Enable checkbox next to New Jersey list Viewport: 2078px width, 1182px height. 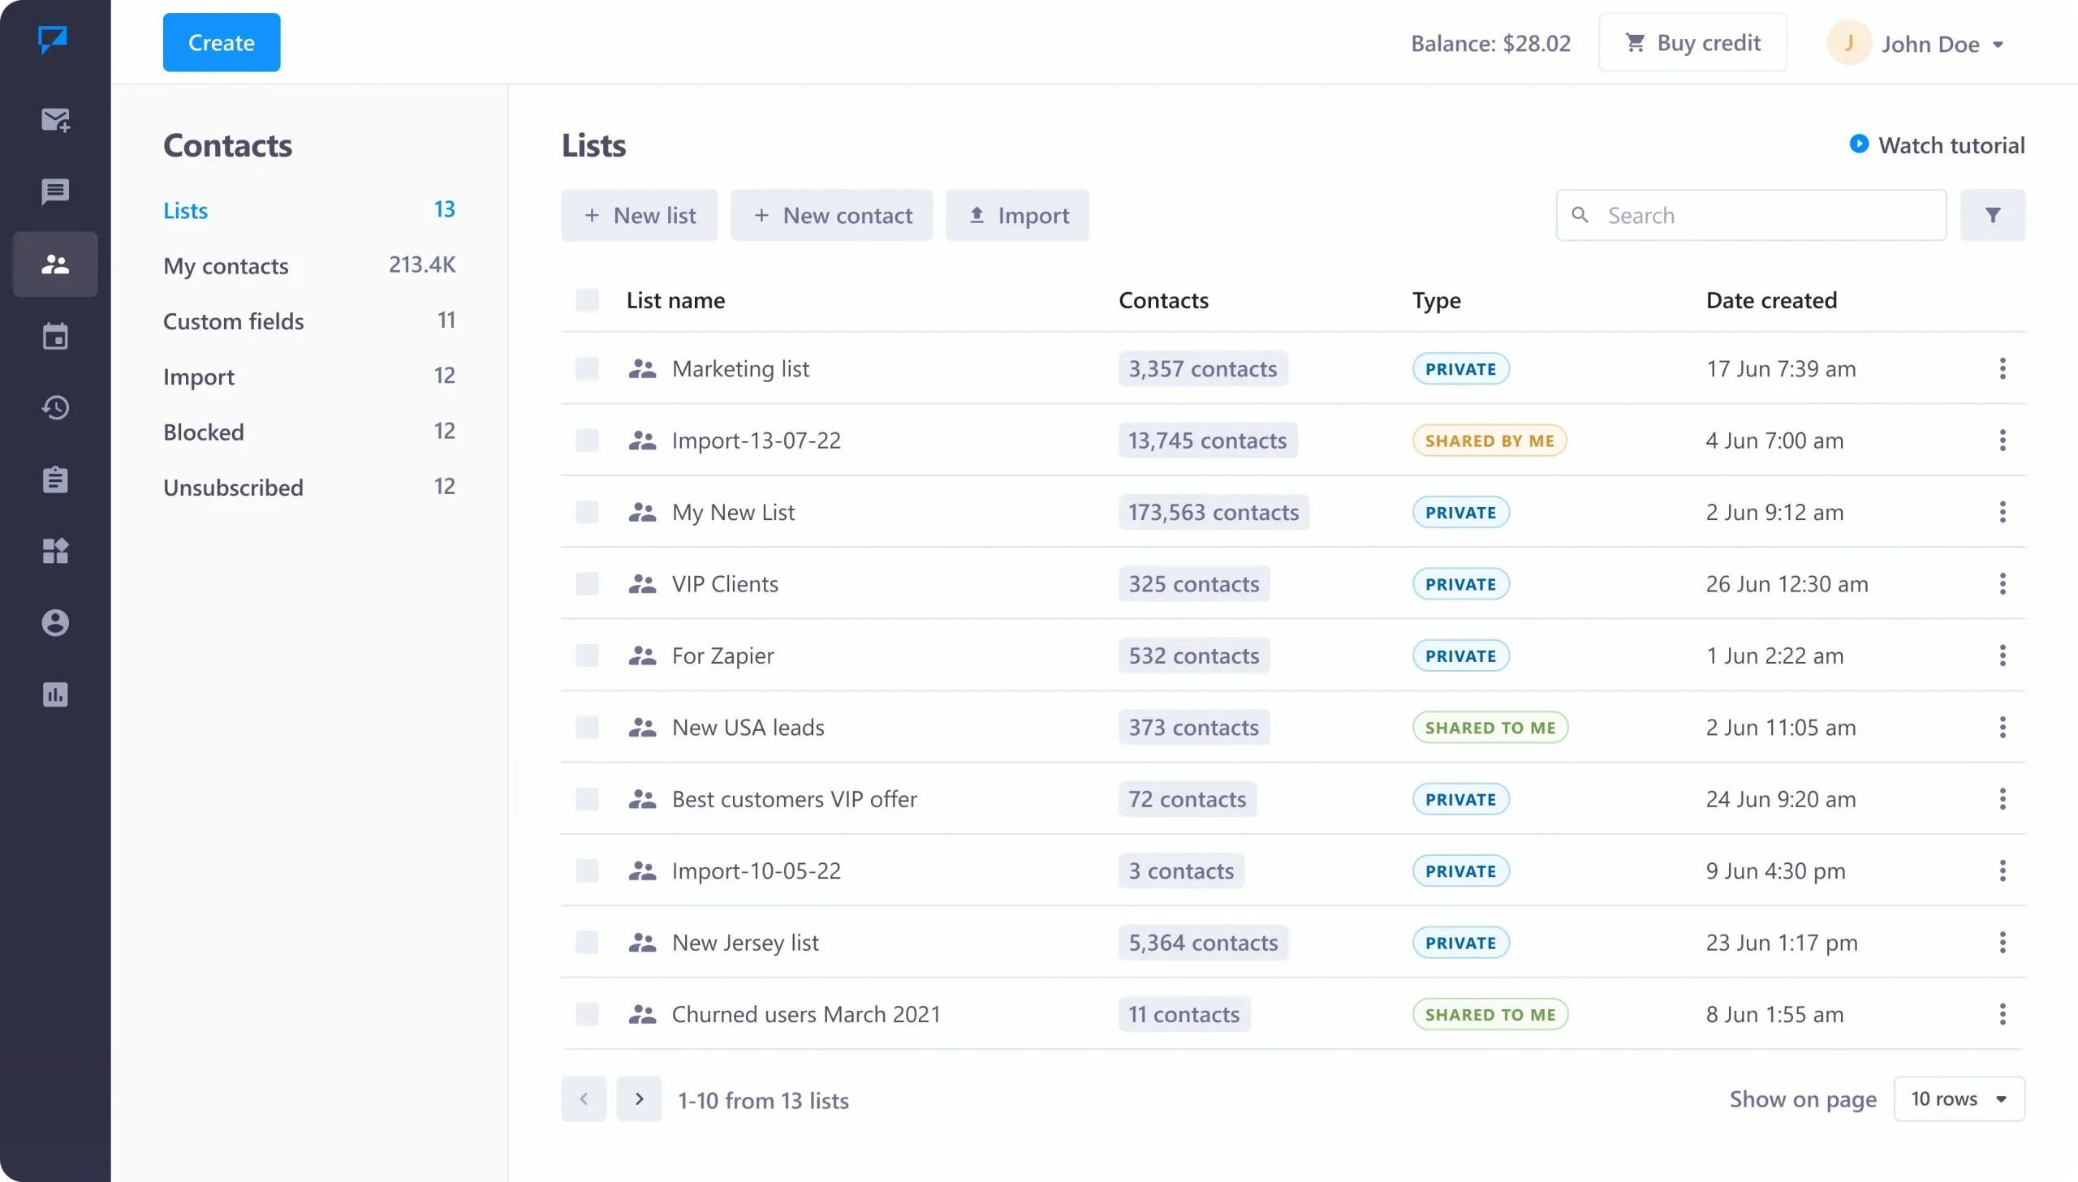(x=587, y=941)
